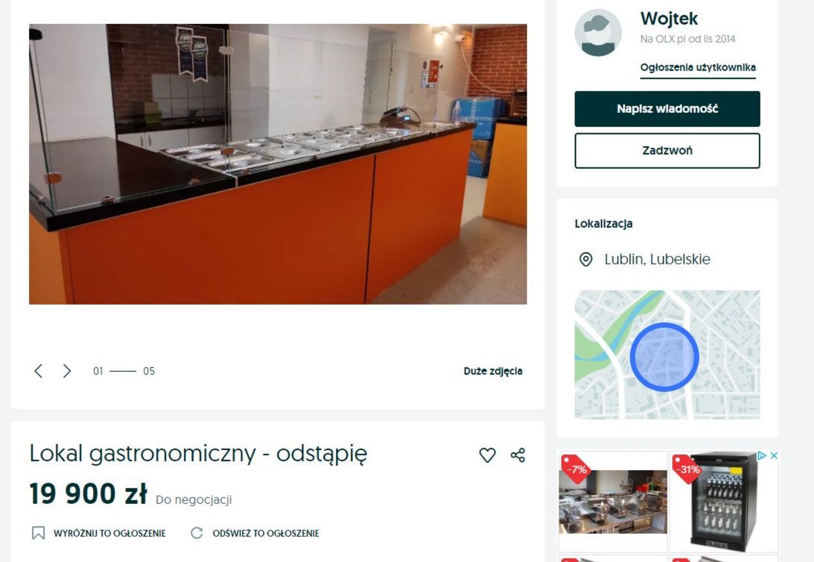This screenshot has width=814, height=562.
Task: Click the main gastronomy counter photo
Action: click(278, 164)
